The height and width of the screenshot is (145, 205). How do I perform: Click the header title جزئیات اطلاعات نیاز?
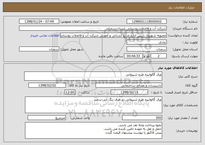[181, 7]
